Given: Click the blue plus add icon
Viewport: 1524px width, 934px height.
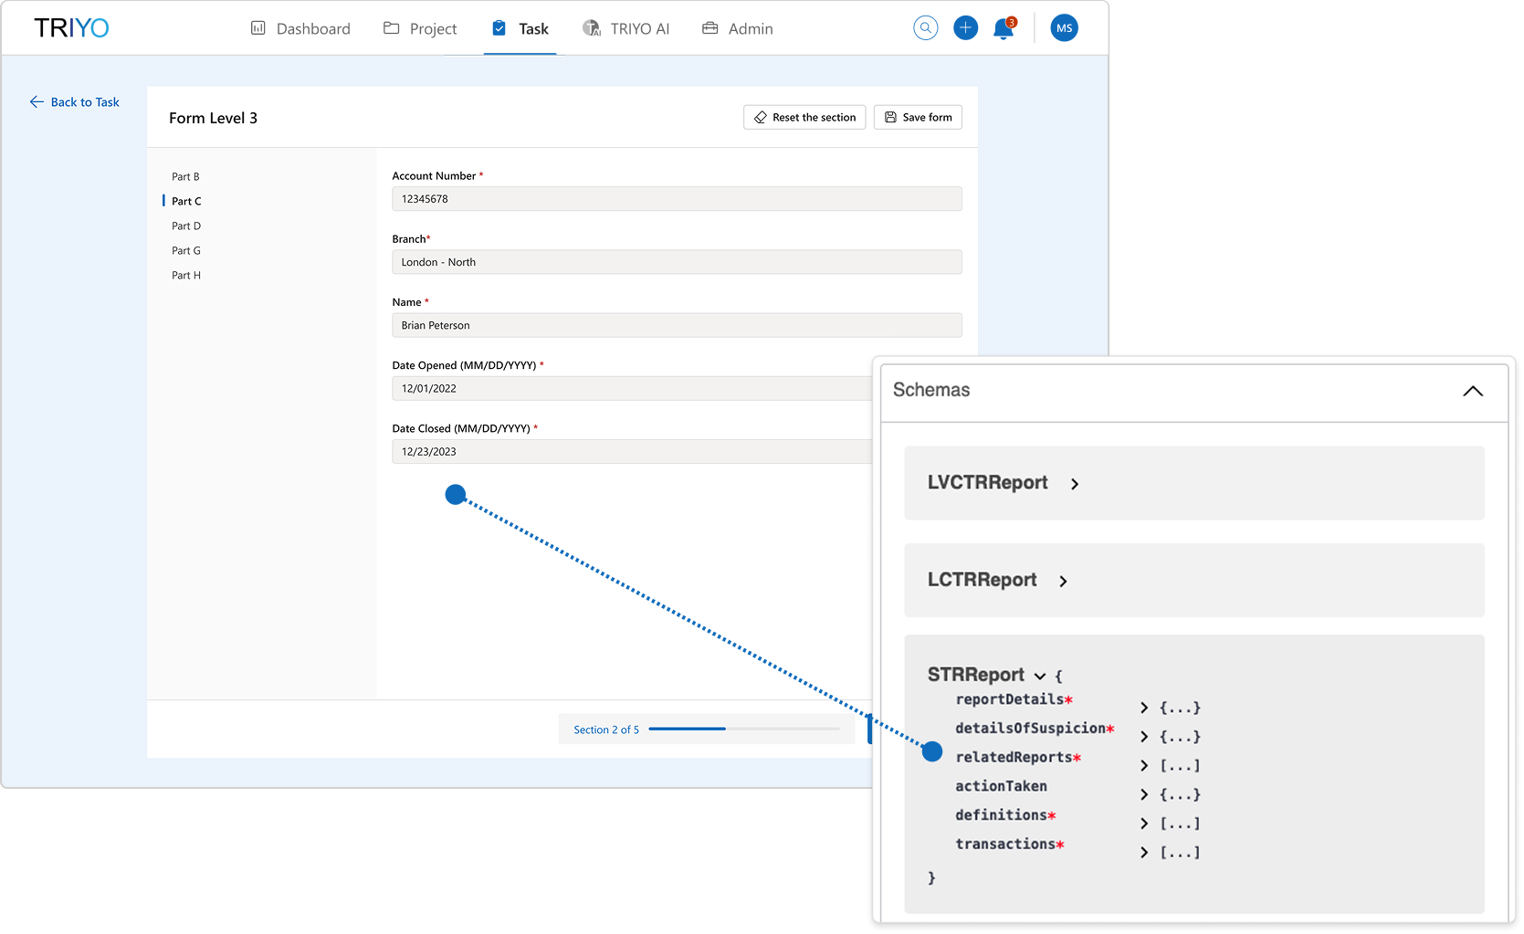Looking at the screenshot, I should (965, 28).
